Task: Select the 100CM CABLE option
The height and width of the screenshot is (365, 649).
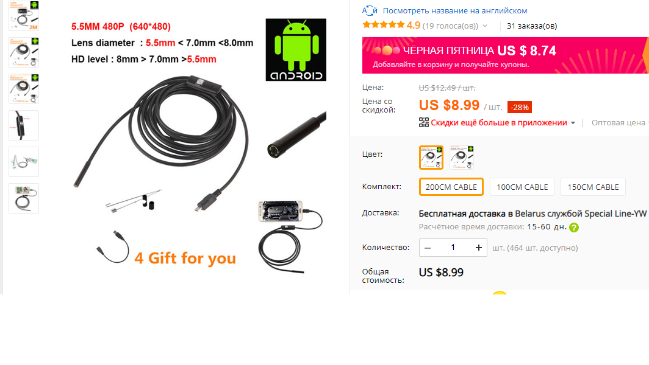Action: (522, 187)
